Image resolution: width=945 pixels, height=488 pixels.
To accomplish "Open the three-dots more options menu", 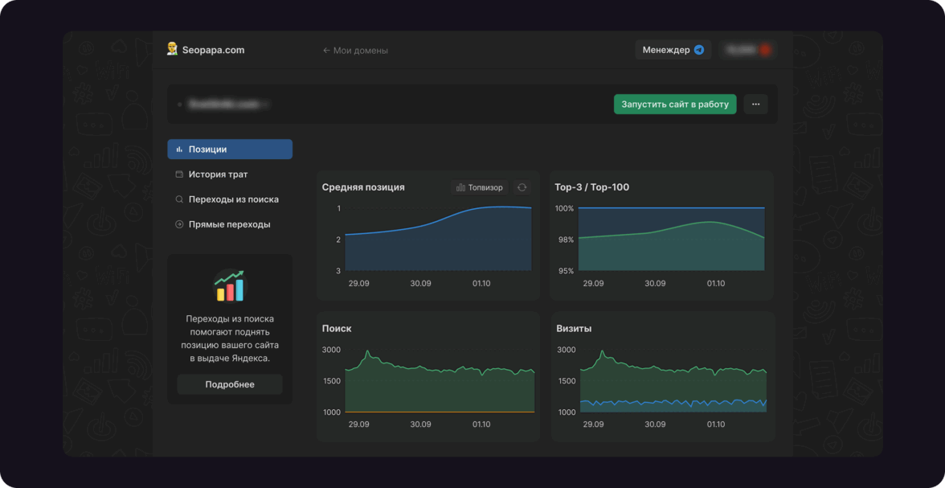I will [755, 105].
